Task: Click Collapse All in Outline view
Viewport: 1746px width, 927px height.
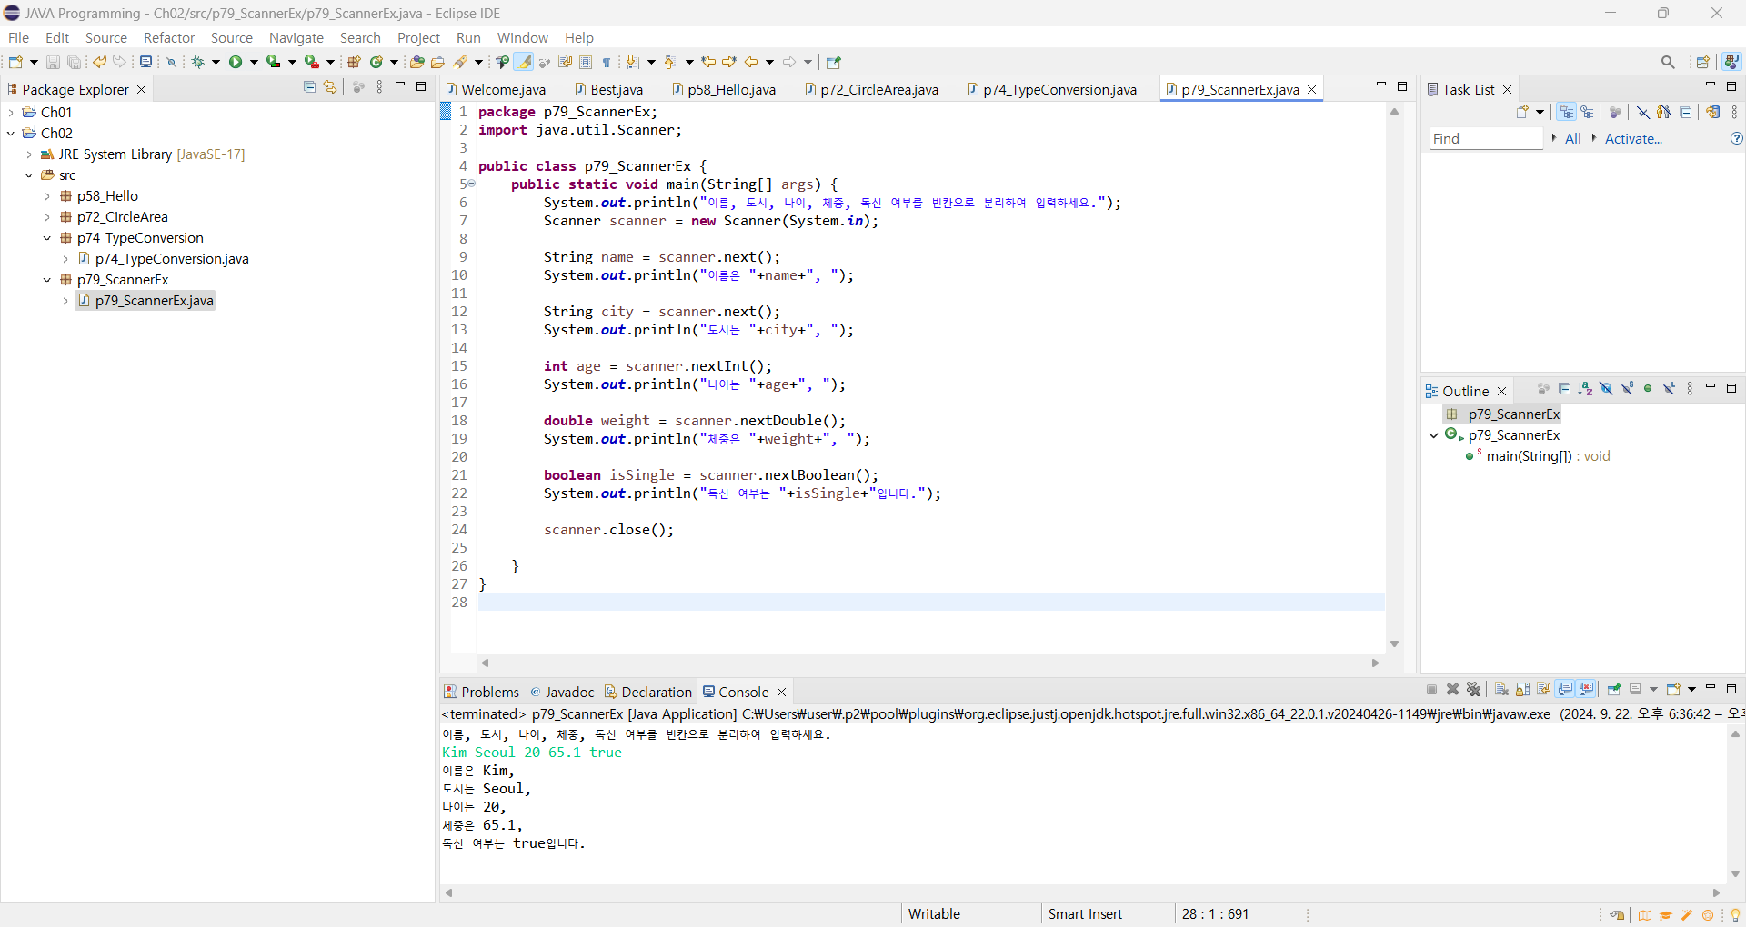Action: pos(1564,389)
